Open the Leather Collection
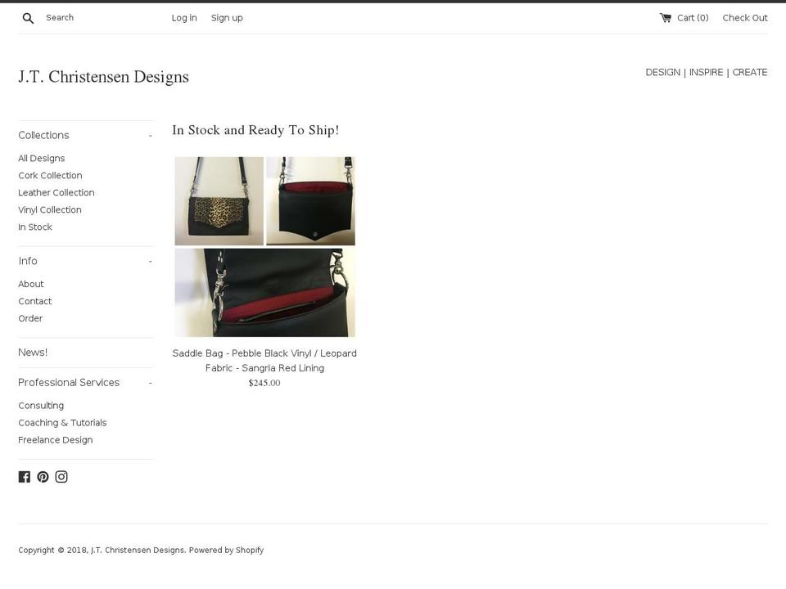Viewport: 786px width, 589px height. [56, 193]
